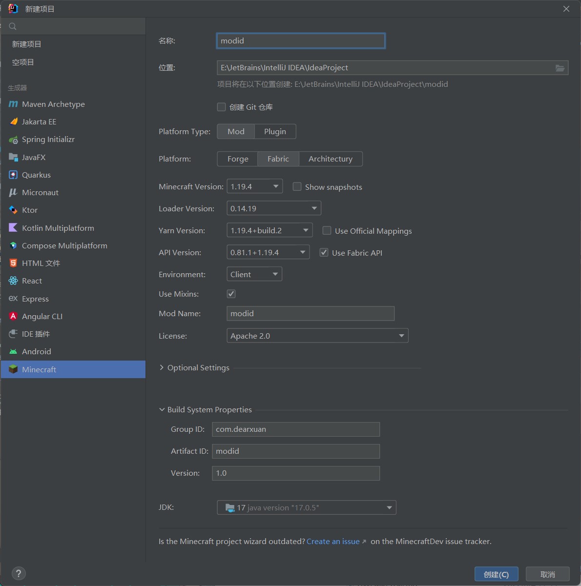Click the Android robot icon
581x586 pixels.
click(13, 351)
